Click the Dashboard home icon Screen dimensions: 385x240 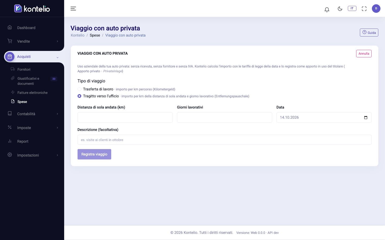[x=10, y=27]
